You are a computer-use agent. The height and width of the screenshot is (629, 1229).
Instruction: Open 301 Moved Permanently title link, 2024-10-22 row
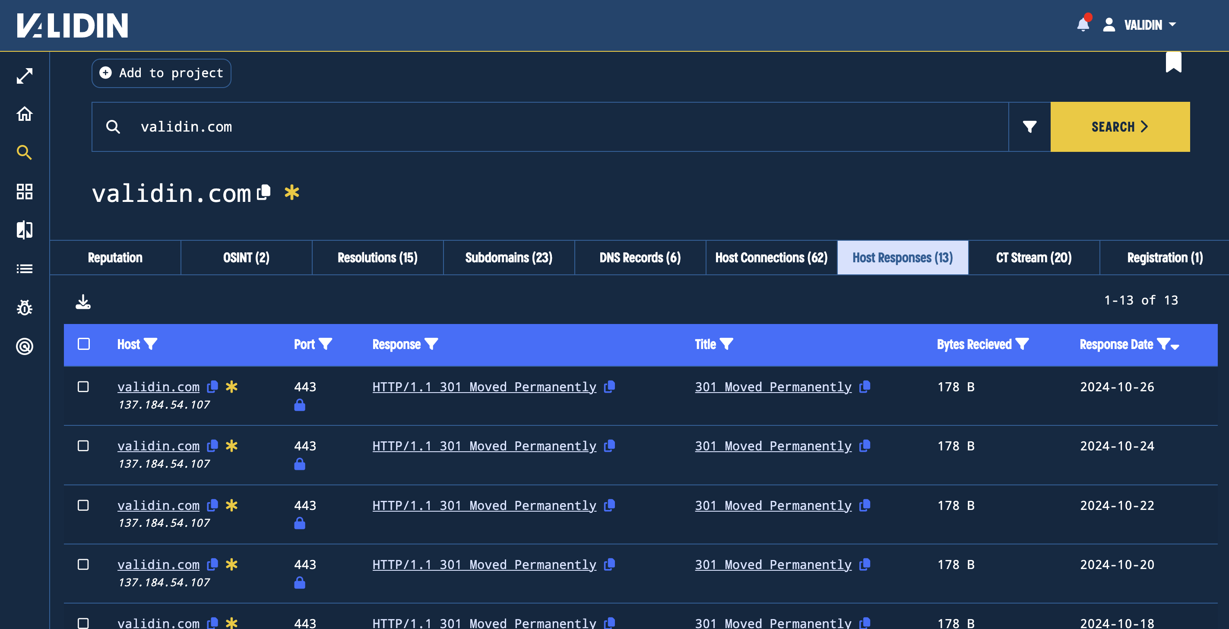point(773,506)
